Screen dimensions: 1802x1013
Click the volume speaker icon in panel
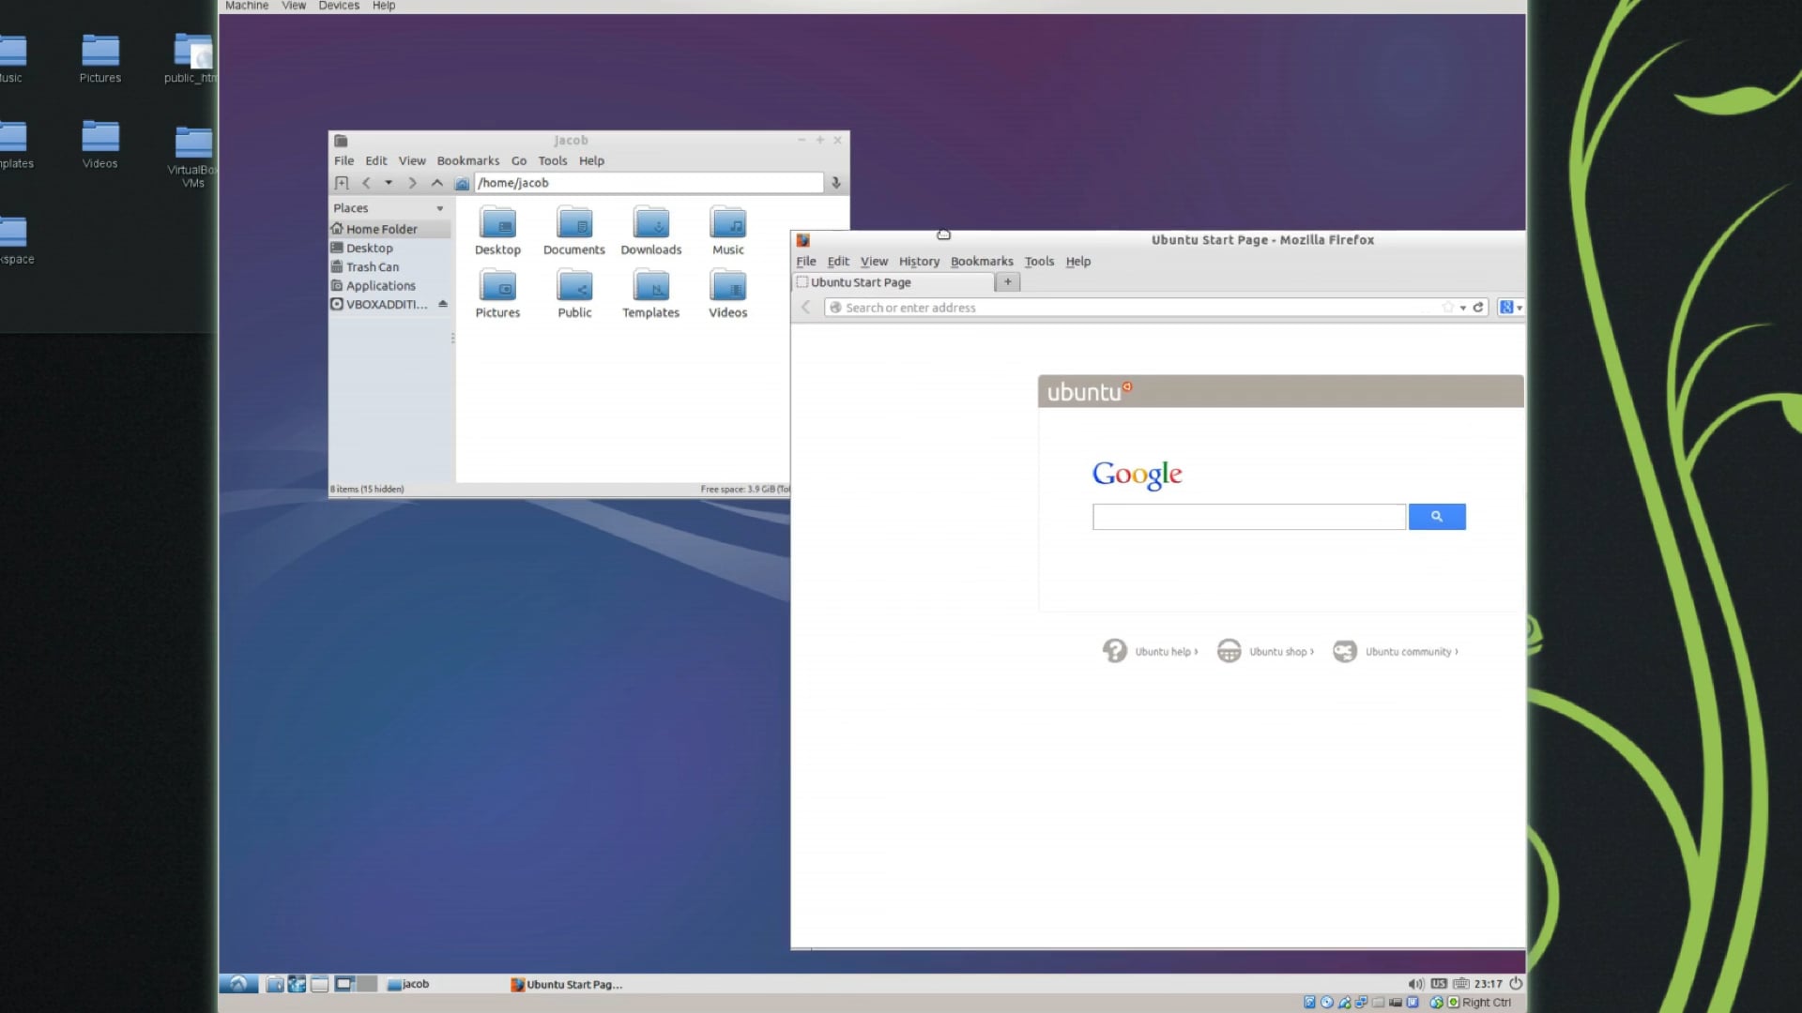pos(1415,984)
